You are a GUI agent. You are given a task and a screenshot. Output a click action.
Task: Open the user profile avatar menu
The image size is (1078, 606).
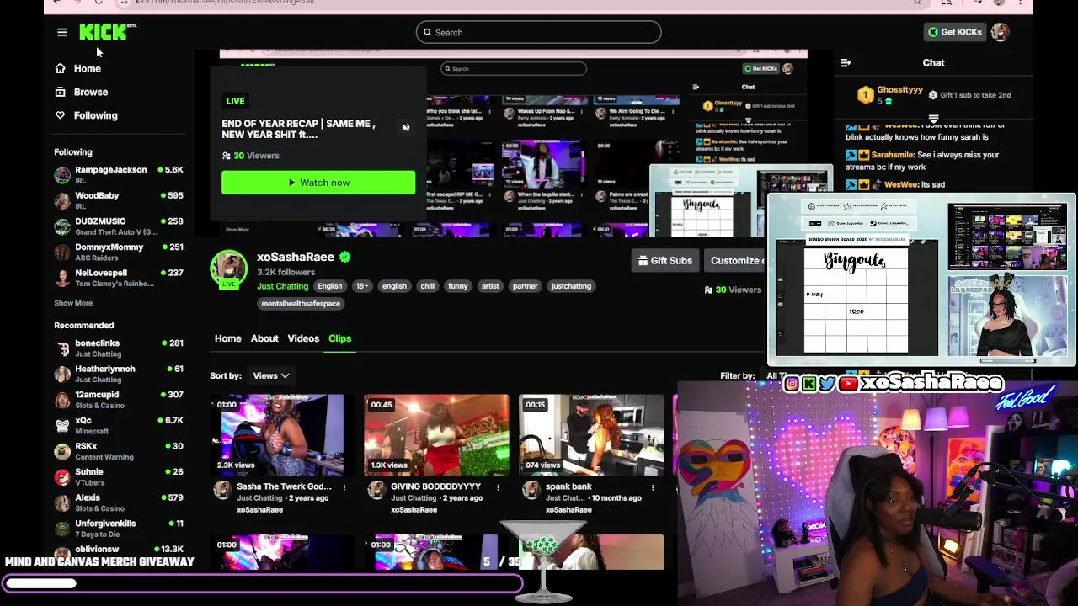click(x=1000, y=32)
